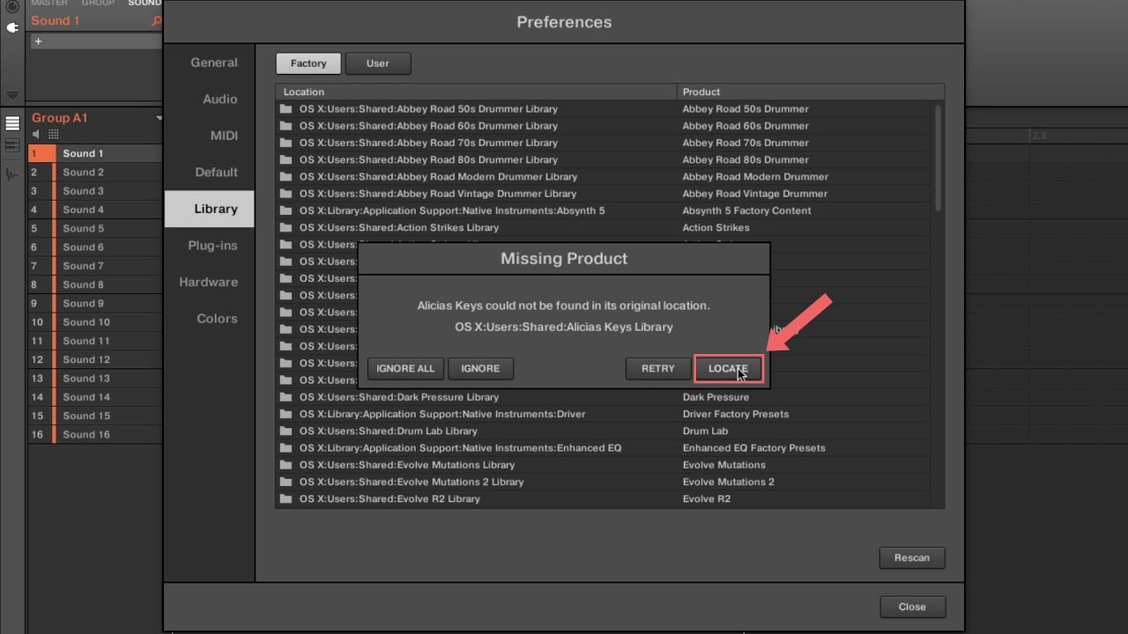
Task: Click folder icon for Evolve Mutations Library
Action: [286, 465]
